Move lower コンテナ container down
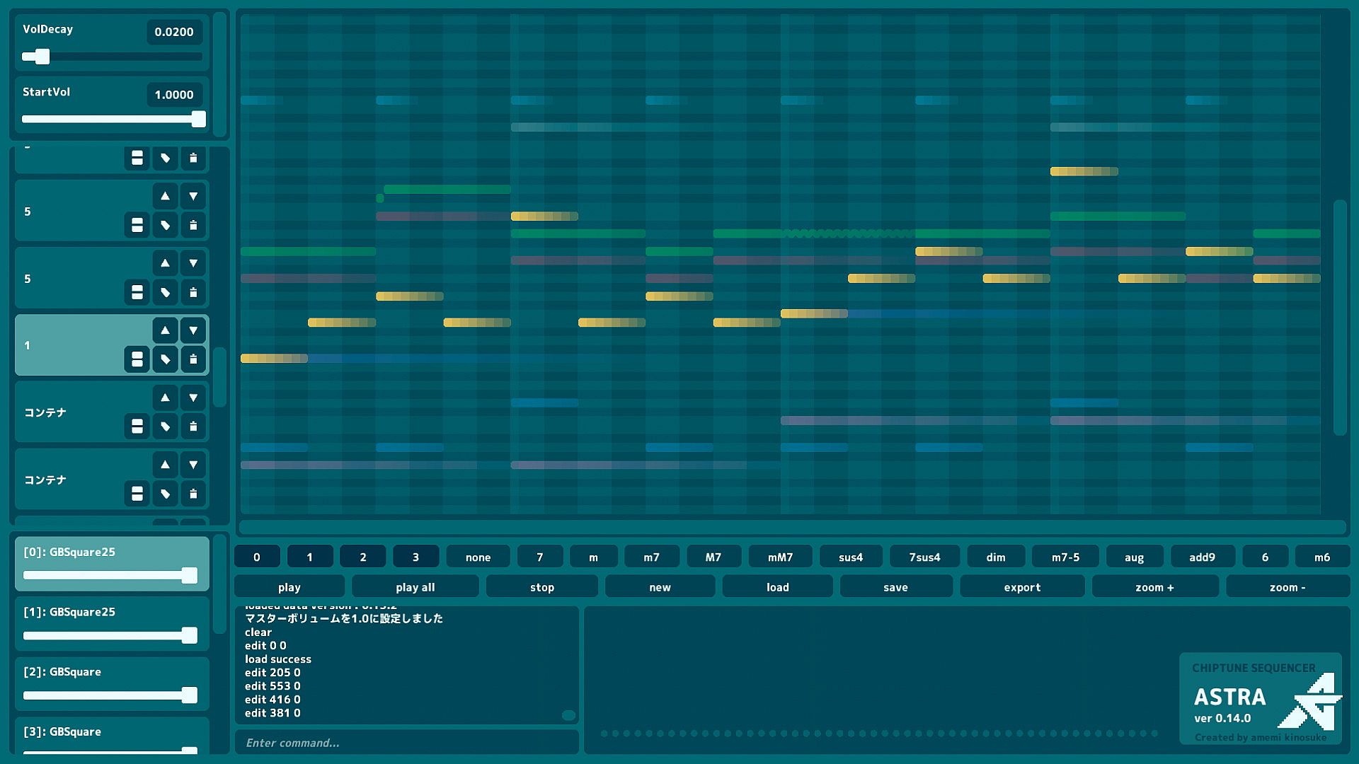This screenshot has height=764, width=1359. click(x=193, y=465)
